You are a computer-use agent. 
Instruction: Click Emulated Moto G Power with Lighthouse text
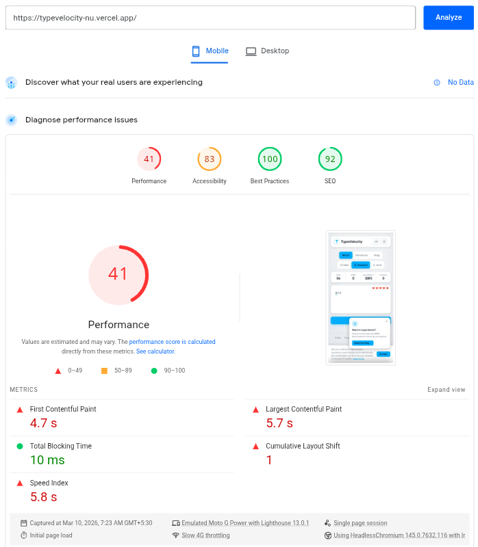click(x=245, y=523)
